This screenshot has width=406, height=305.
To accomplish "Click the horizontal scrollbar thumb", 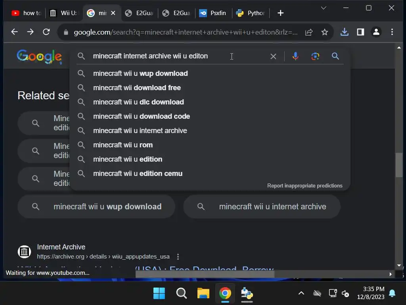I will (205, 274).
